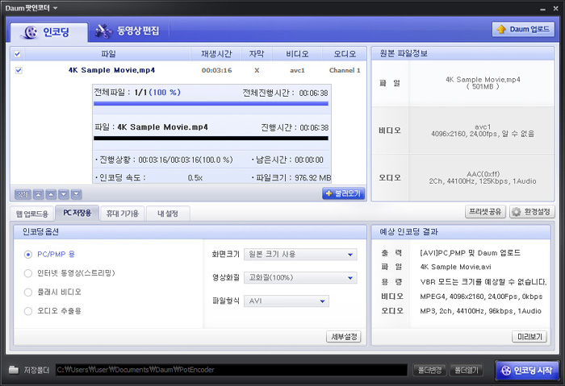The width and height of the screenshot is (565, 386).
Task: Switch to the 인코딩 tab
Action: point(49,32)
